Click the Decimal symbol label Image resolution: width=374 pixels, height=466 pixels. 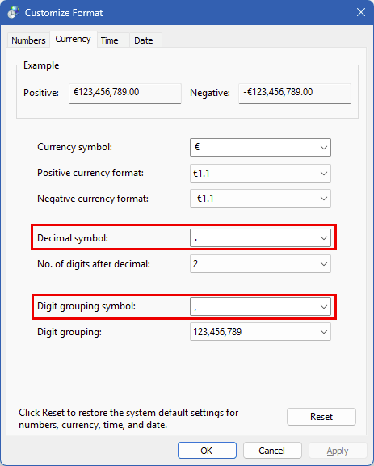[x=73, y=238]
